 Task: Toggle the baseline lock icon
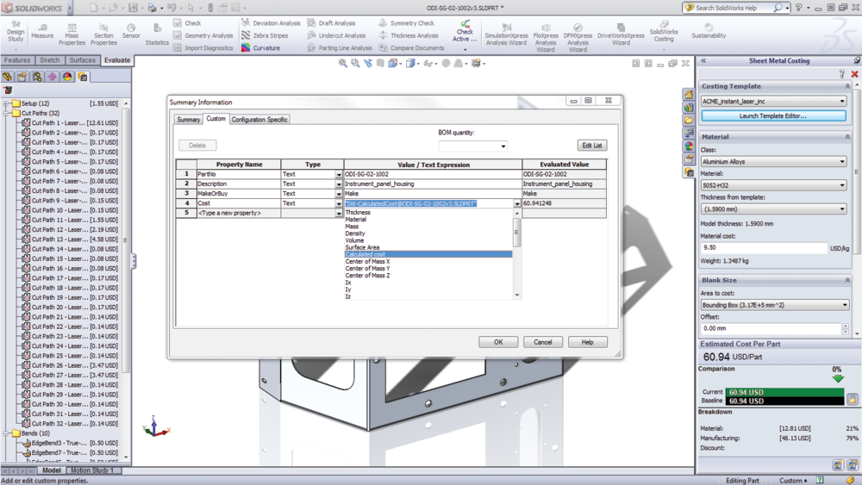point(853,400)
